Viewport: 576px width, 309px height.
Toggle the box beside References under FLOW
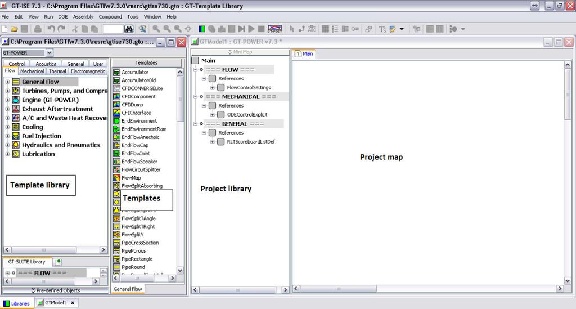(x=212, y=78)
